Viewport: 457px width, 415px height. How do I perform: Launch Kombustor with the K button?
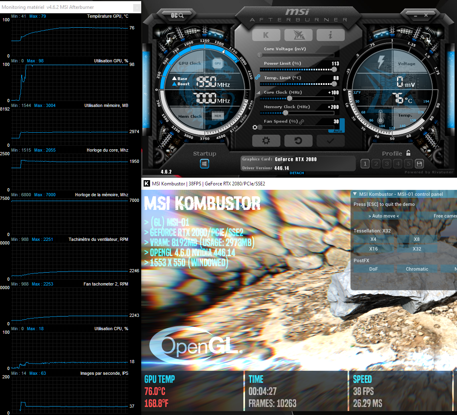tap(266, 35)
